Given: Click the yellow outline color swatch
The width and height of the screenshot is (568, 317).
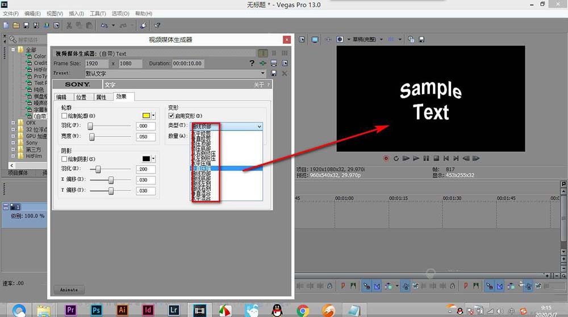Looking at the screenshot, I should tap(146, 116).
